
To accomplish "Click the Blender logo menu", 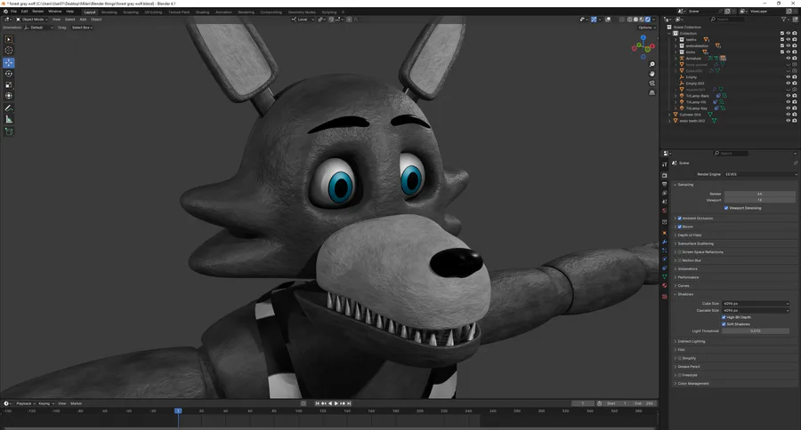I will (x=5, y=12).
